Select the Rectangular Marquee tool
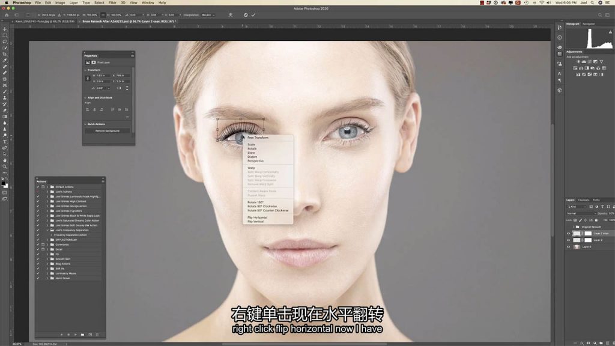 click(5, 35)
